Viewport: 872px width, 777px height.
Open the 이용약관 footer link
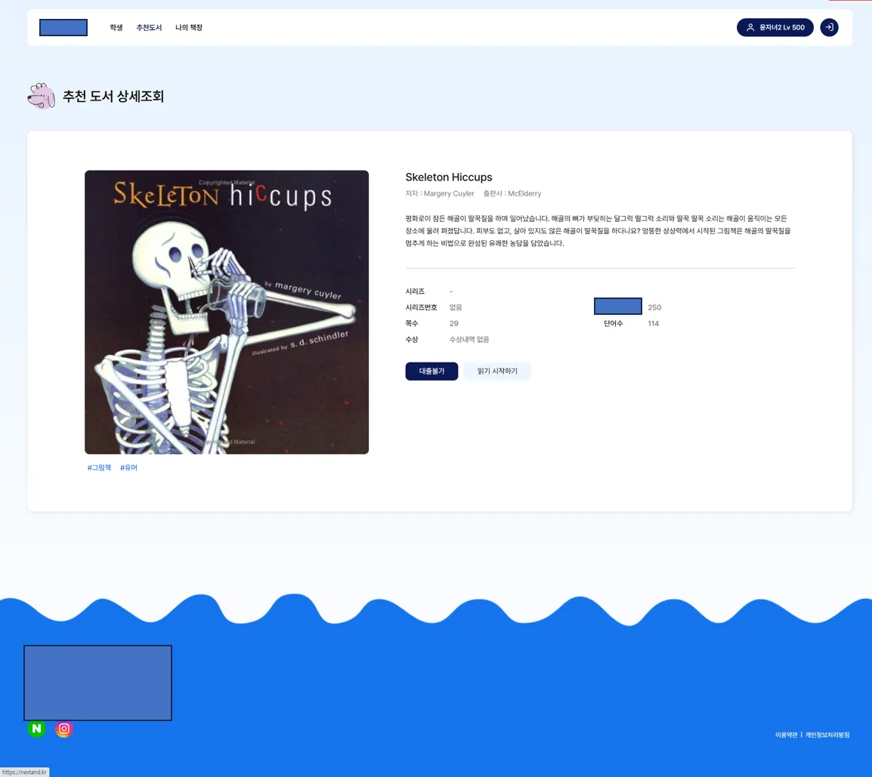tap(786, 735)
